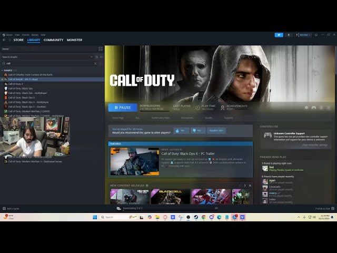Open the Games menu
Image resolution: width=337 pixels, height=253 pixels.
tap(35, 35)
